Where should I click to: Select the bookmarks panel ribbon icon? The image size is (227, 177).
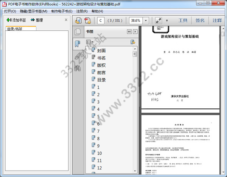coord(78,44)
